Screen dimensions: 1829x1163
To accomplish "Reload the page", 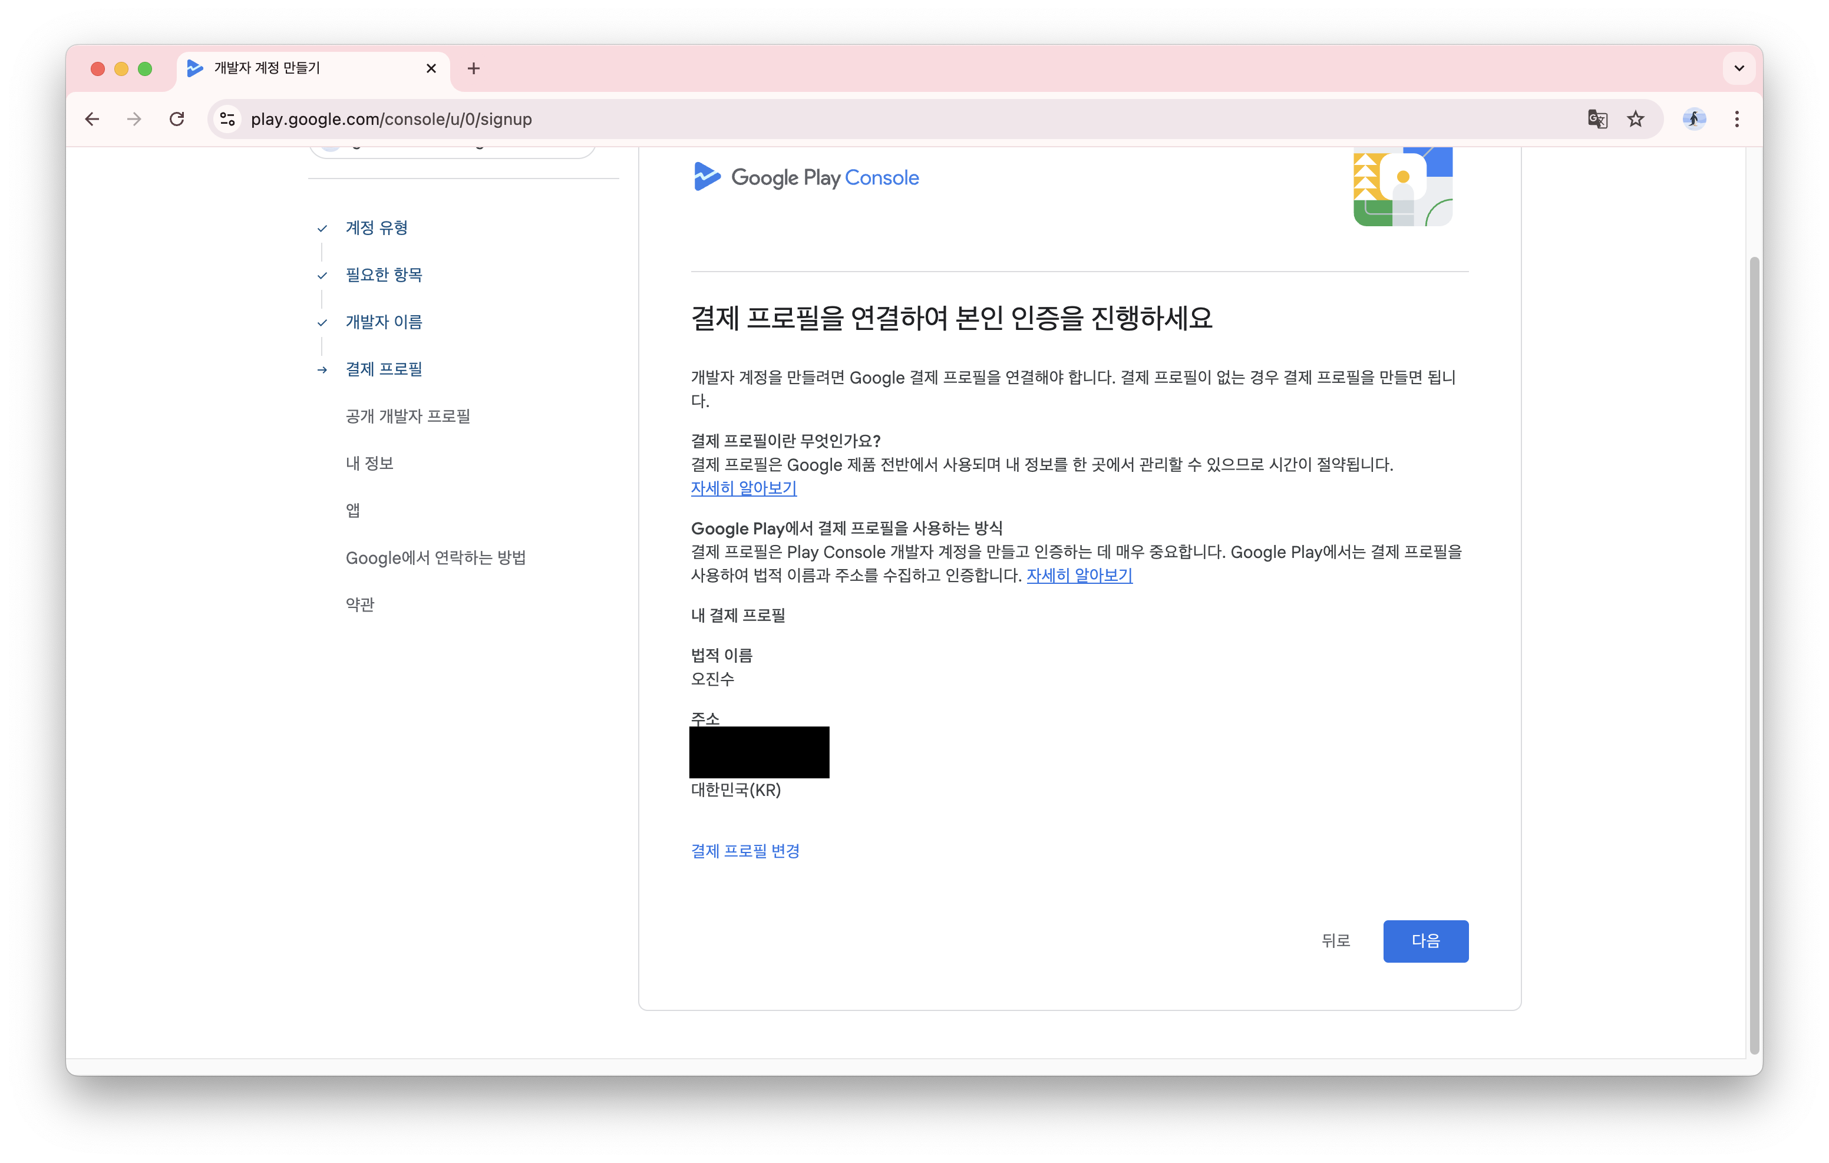I will coord(177,118).
